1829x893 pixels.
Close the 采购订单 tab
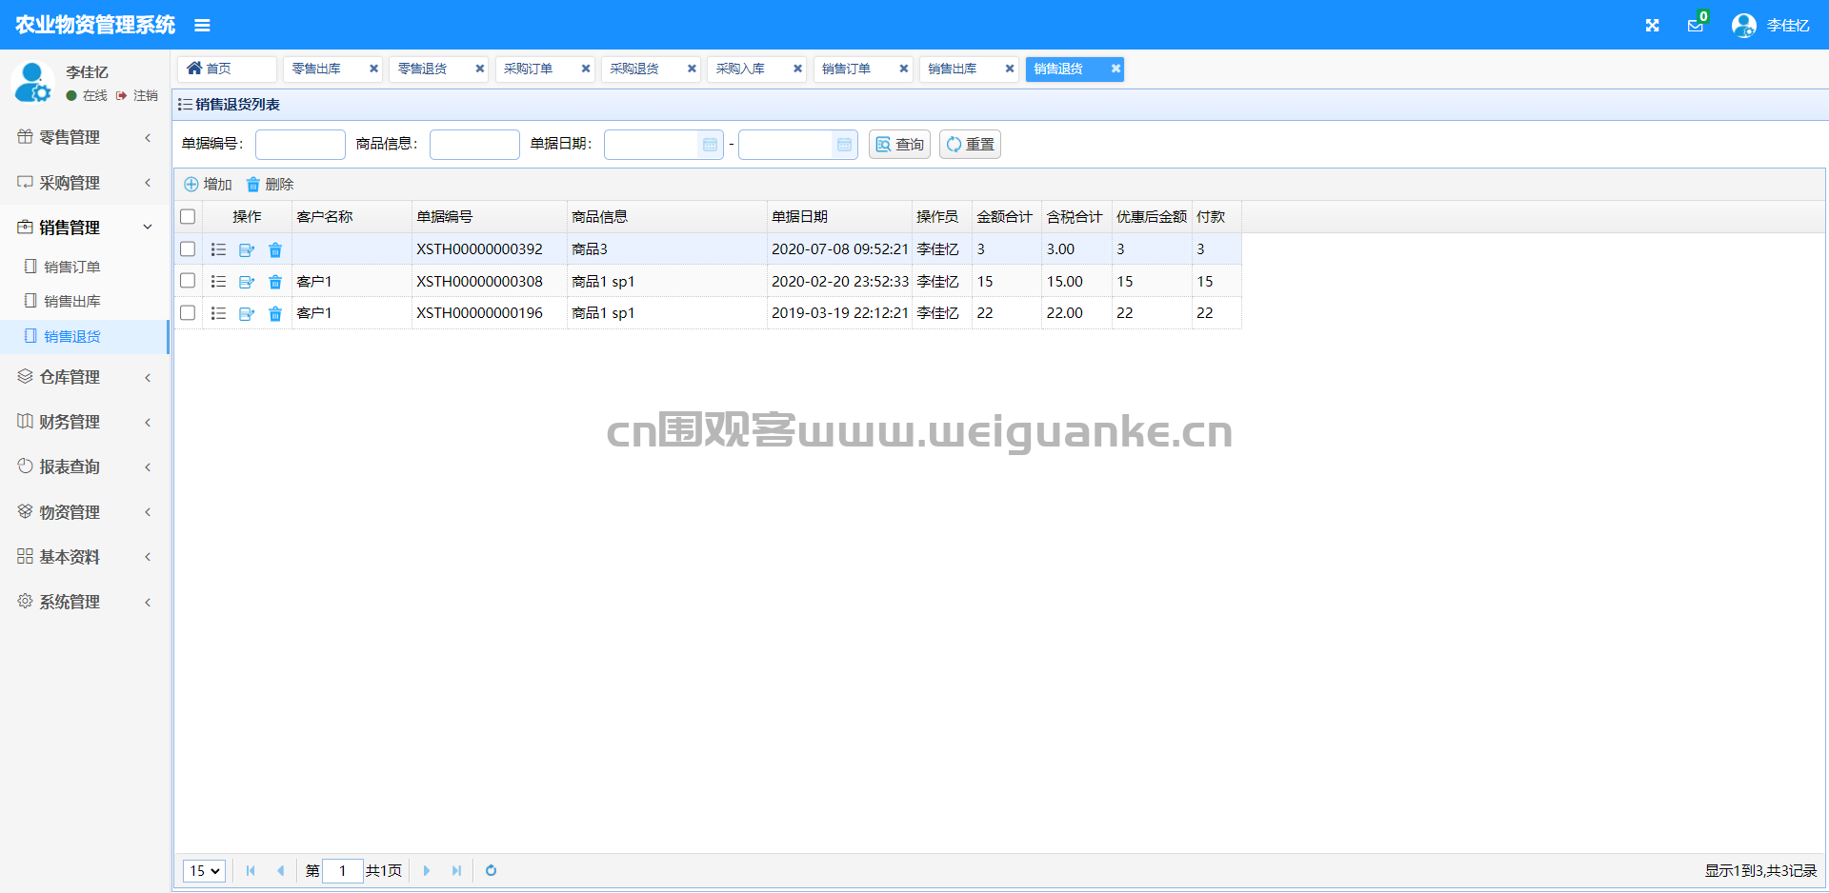586,69
